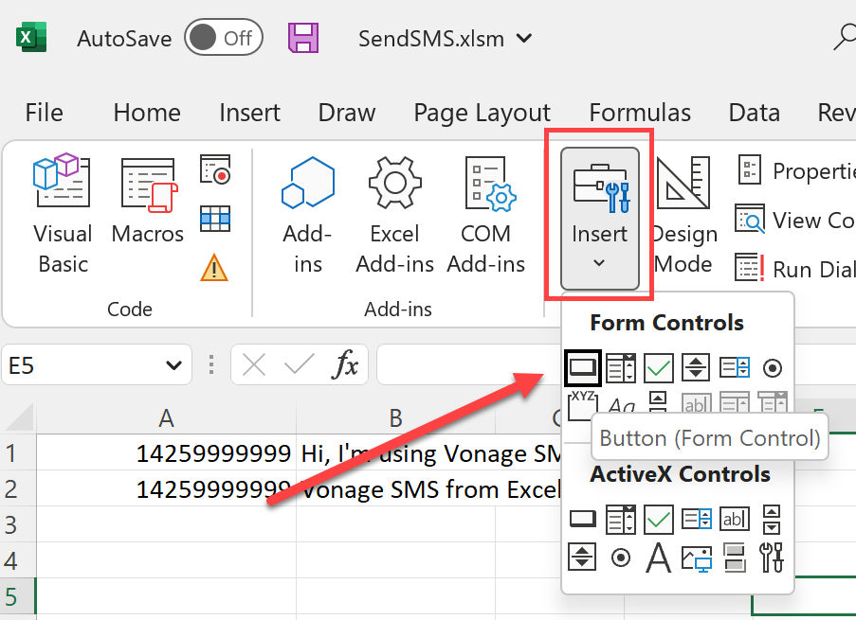Select ActiveX Scroll Bar
The height and width of the screenshot is (620, 856).
tap(772, 519)
